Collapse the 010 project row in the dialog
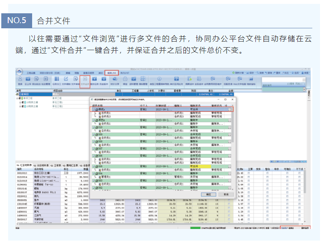 [93, 127]
